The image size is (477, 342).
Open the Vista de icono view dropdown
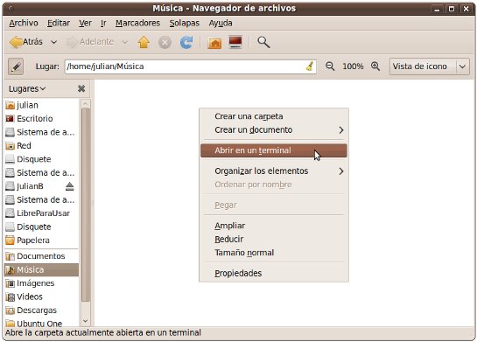429,66
